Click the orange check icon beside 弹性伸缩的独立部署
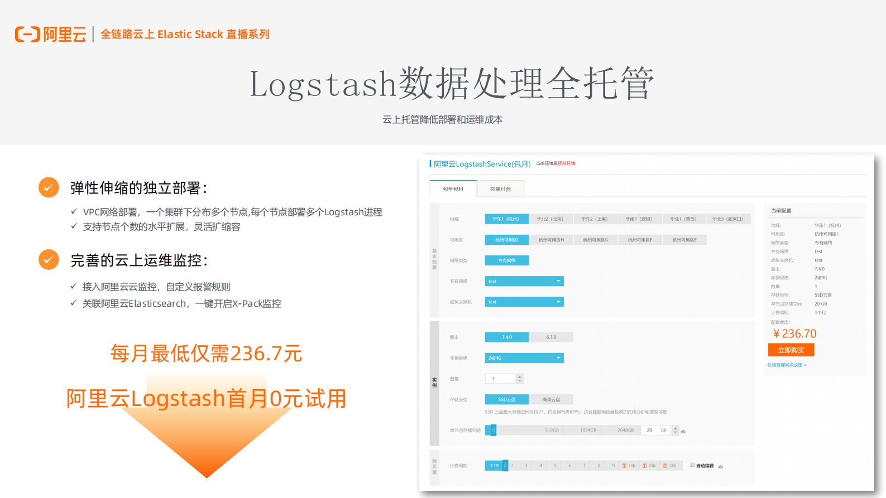Viewport: 886px width, 498px height. (x=49, y=187)
